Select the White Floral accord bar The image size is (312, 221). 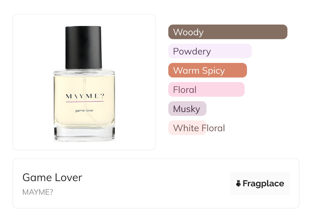click(x=187, y=128)
